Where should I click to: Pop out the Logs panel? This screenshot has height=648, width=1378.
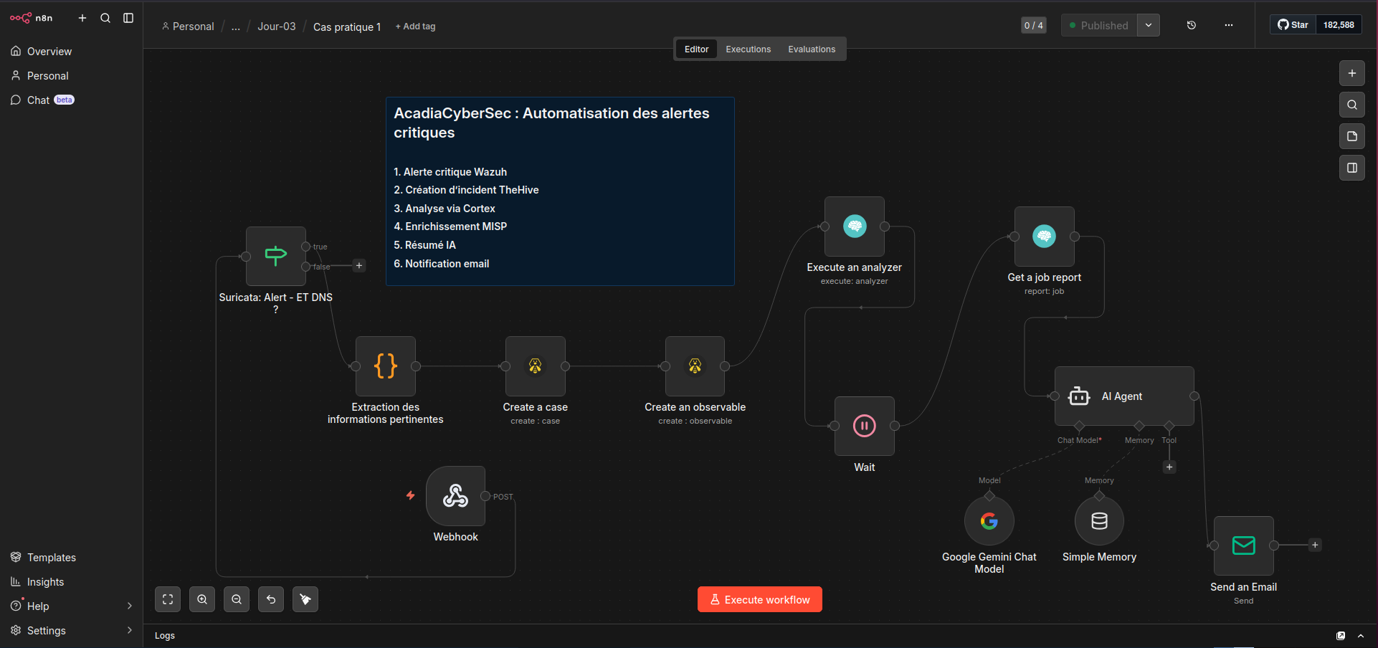tap(1341, 636)
